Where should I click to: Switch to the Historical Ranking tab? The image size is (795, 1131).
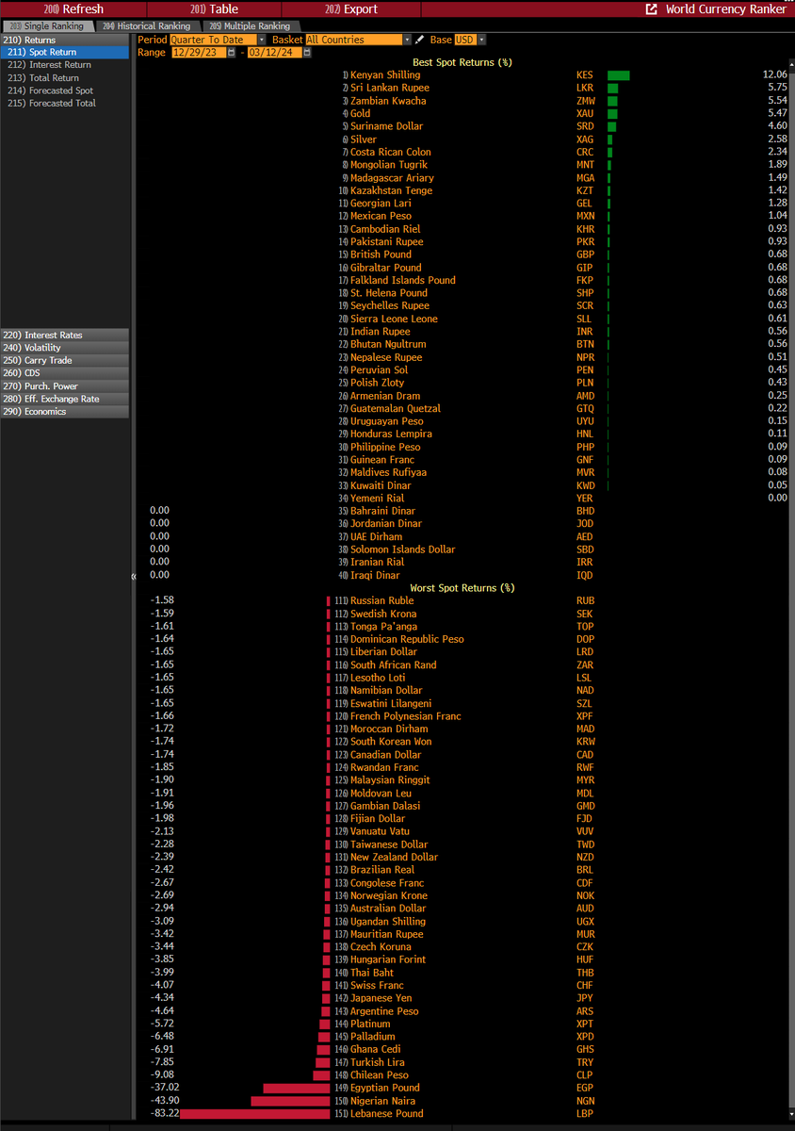[146, 26]
